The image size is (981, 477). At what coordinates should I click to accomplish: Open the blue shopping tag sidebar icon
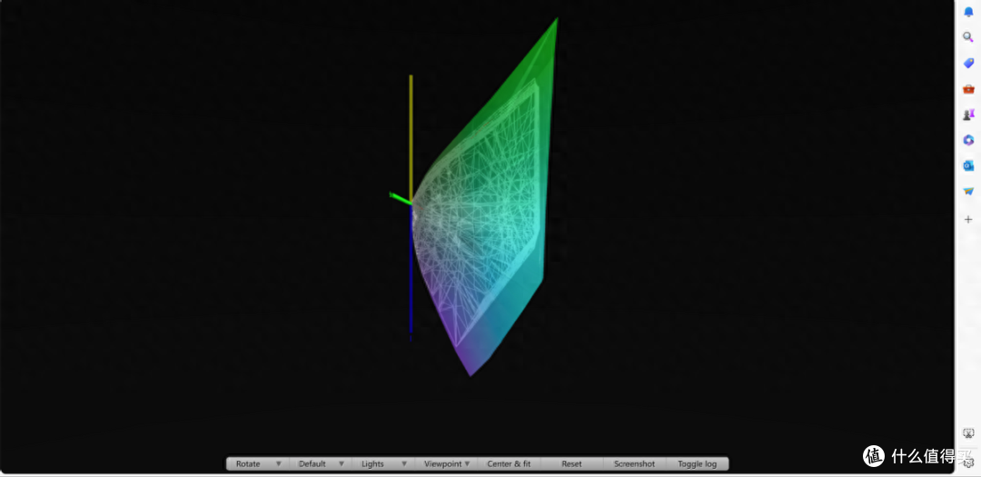(968, 64)
